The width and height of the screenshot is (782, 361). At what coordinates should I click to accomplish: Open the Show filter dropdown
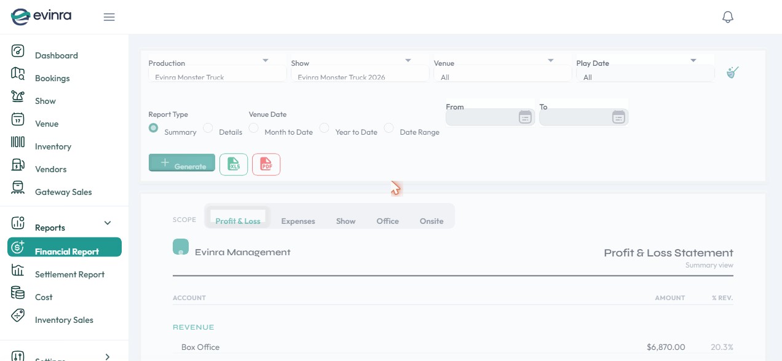point(360,74)
